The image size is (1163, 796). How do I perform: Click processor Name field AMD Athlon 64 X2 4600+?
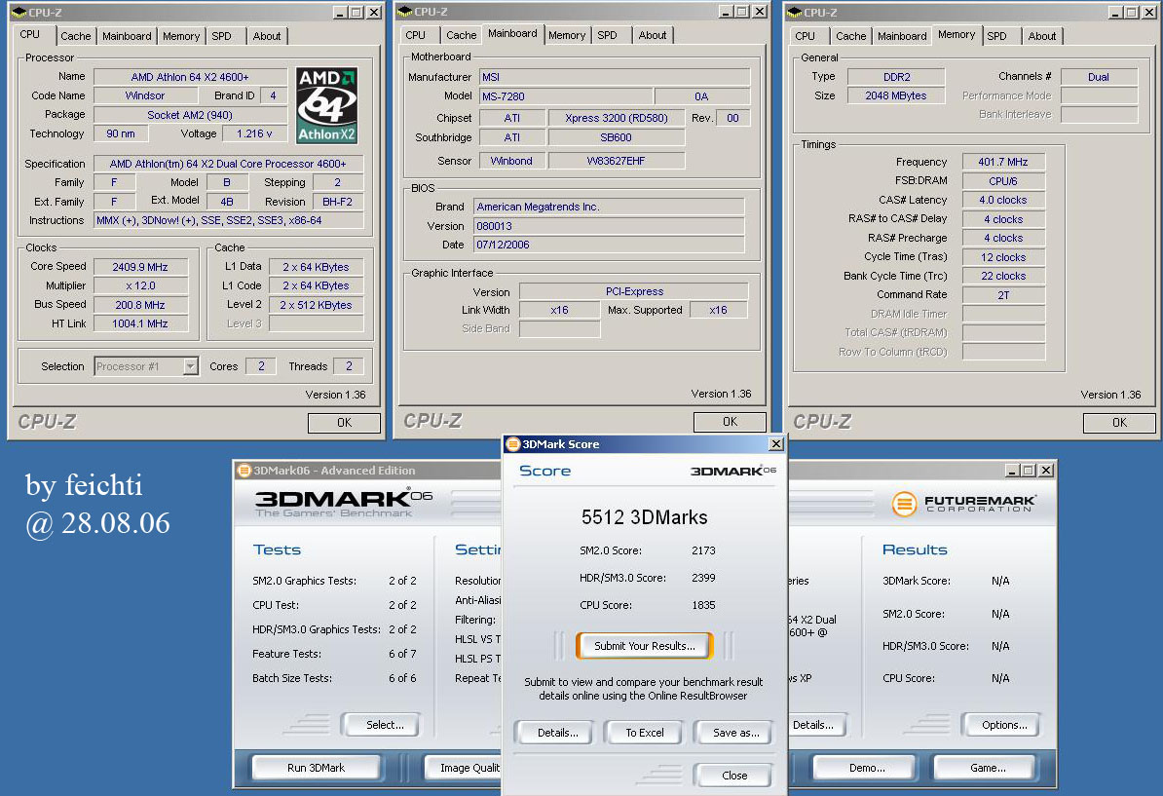point(190,77)
